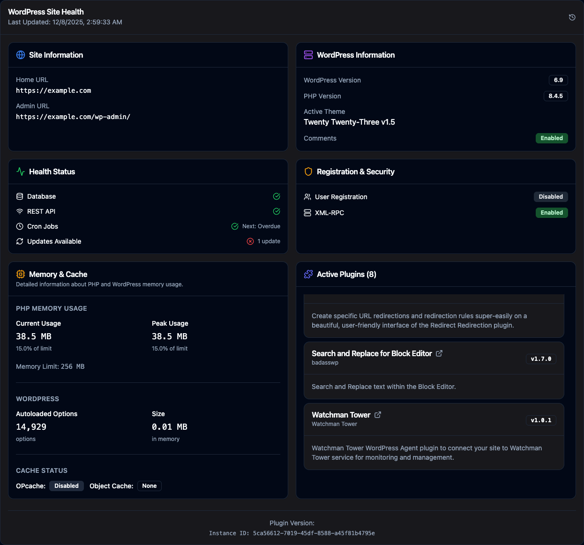Click the Wi-Fi icon beside REST API

point(19,211)
